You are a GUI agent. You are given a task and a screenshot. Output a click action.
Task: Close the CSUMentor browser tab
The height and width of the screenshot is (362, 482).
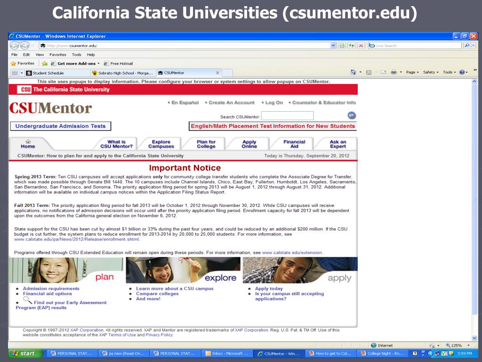coord(217,73)
